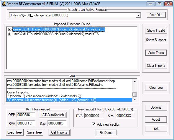Click Get Imports button

(59, 132)
